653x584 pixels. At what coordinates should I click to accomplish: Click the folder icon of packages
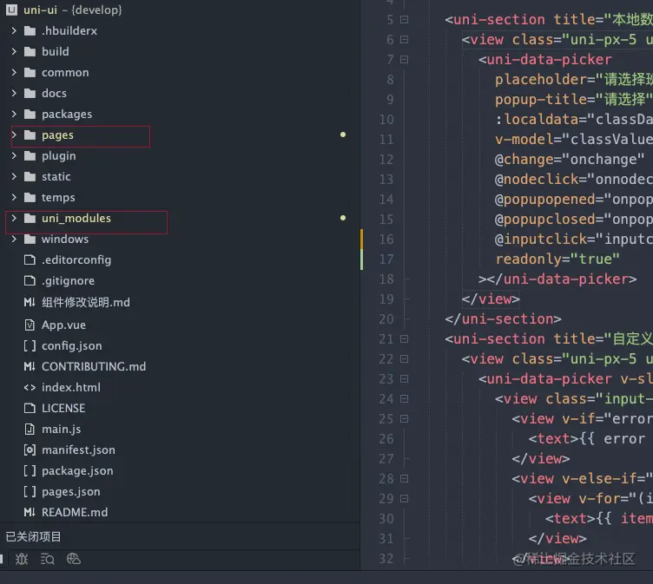pyautogui.click(x=30, y=114)
